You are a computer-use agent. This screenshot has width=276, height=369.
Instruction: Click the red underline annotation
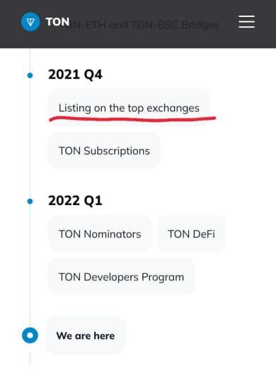pyautogui.click(x=132, y=119)
